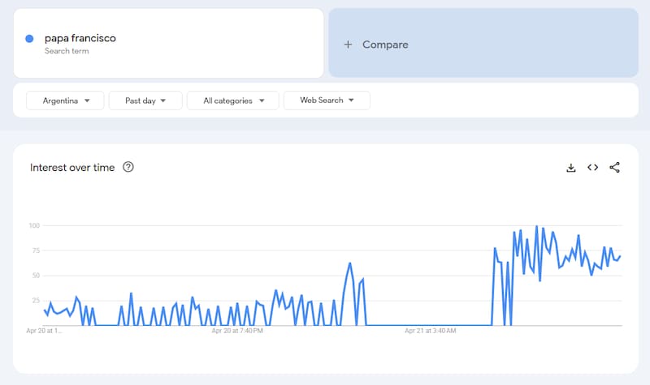Open the Web Search type dropdown
This screenshot has width=650, height=385.
point(327,101)
